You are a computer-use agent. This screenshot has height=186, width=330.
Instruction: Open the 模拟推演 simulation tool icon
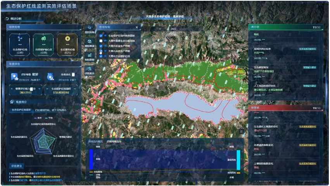tap(89, 43)
